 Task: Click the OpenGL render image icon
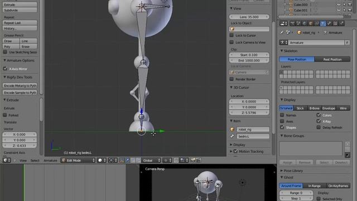coord(193,160)
